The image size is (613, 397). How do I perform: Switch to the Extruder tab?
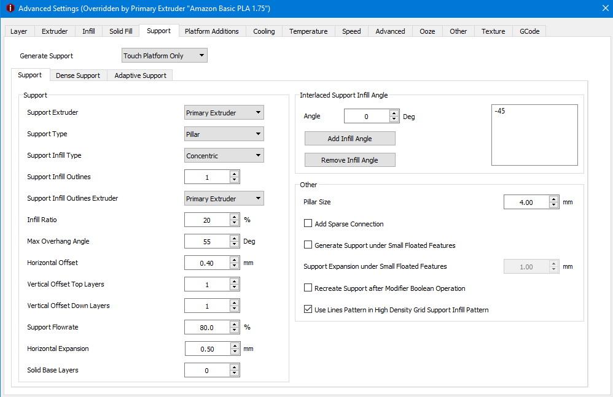55,31
